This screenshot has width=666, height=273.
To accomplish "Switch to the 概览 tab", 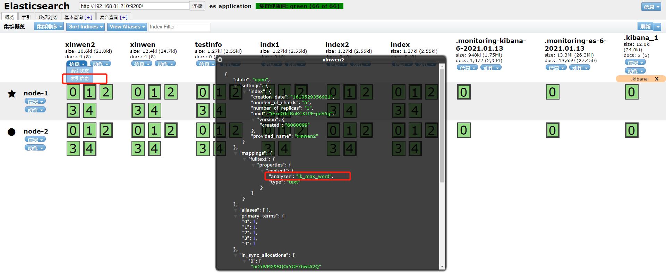I will [x=9, y=17].
